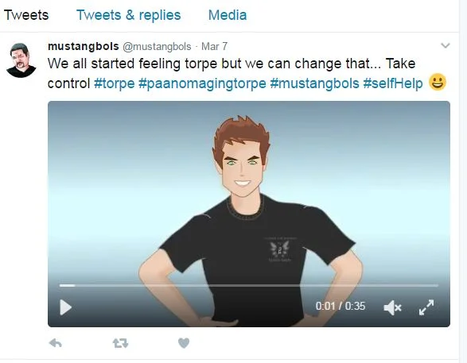Open the #paanomagingtorpe hashtag
467x363 pixels.
(x=202, y=83)
